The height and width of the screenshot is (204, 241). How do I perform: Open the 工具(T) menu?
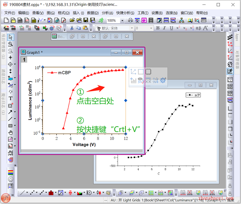tap(143, 13)
